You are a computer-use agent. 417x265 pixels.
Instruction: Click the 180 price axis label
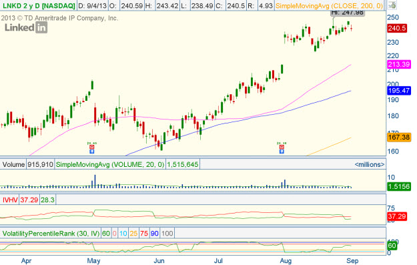click(x=393, y=115)
